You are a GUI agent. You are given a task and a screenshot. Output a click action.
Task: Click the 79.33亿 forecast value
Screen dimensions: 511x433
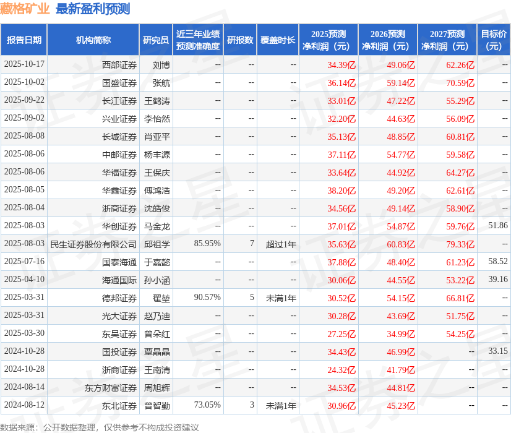[460, 244]
